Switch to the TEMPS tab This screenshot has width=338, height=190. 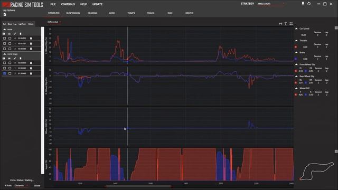pos(132,13)
